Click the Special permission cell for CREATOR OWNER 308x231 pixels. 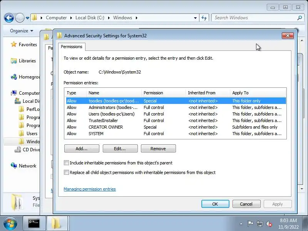click(x=150, y=127)
